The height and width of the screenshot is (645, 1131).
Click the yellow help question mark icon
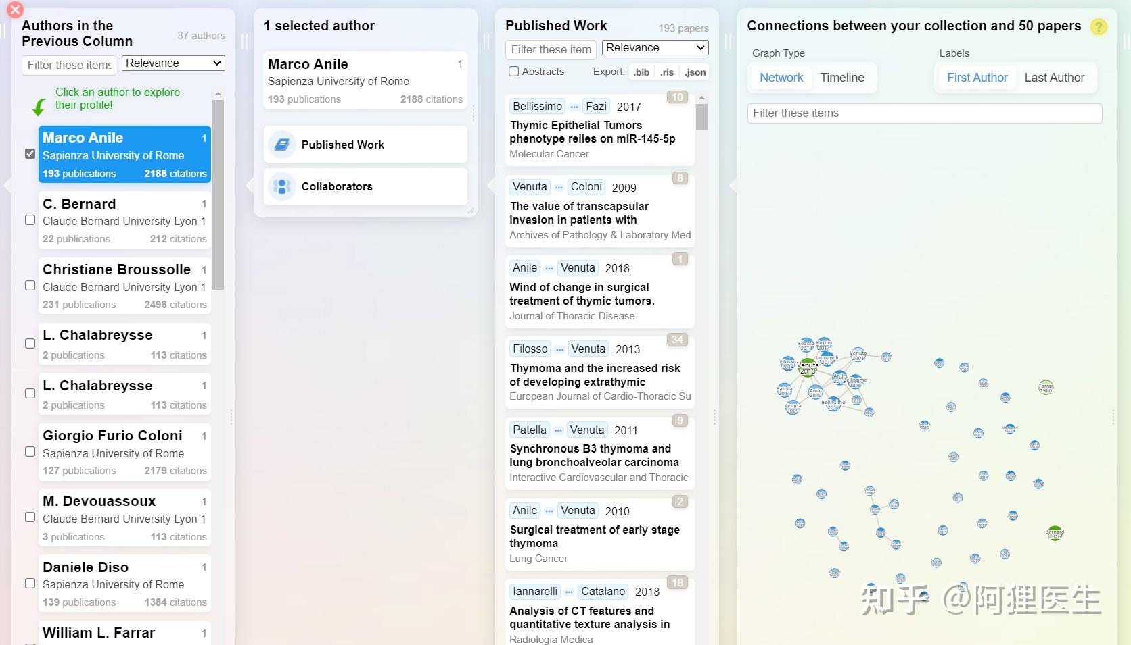(1099, 27)
